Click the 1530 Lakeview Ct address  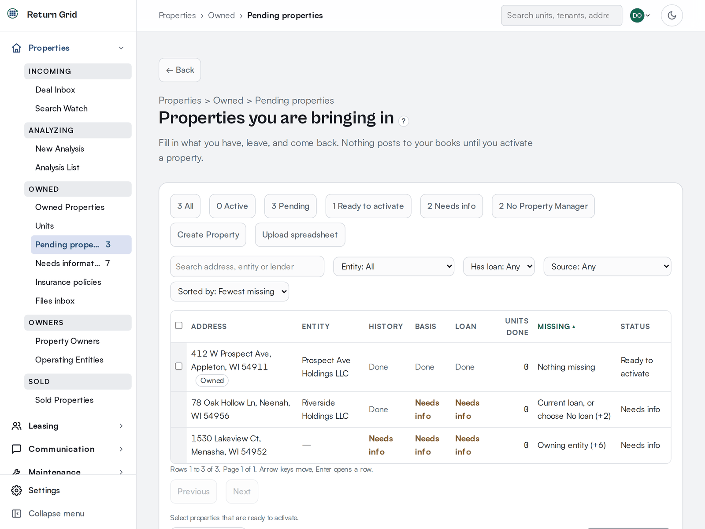229,445
